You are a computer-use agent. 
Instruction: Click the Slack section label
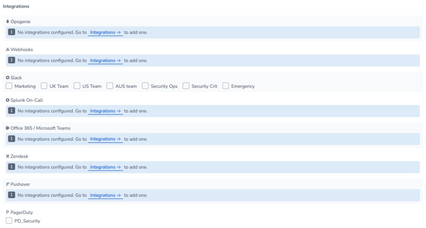(16, 78)
